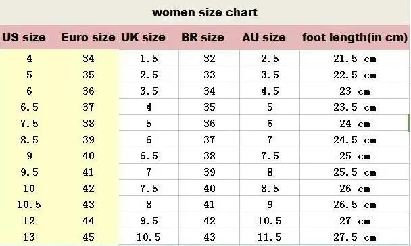
Task: Select the cell with US size 6.5
Action: [x=29, y=107]
